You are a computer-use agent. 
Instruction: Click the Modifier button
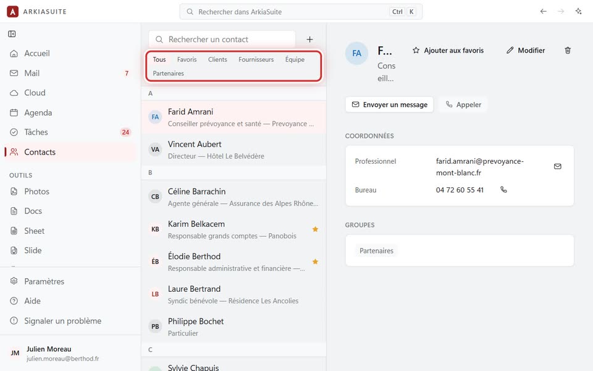[526, 50]
